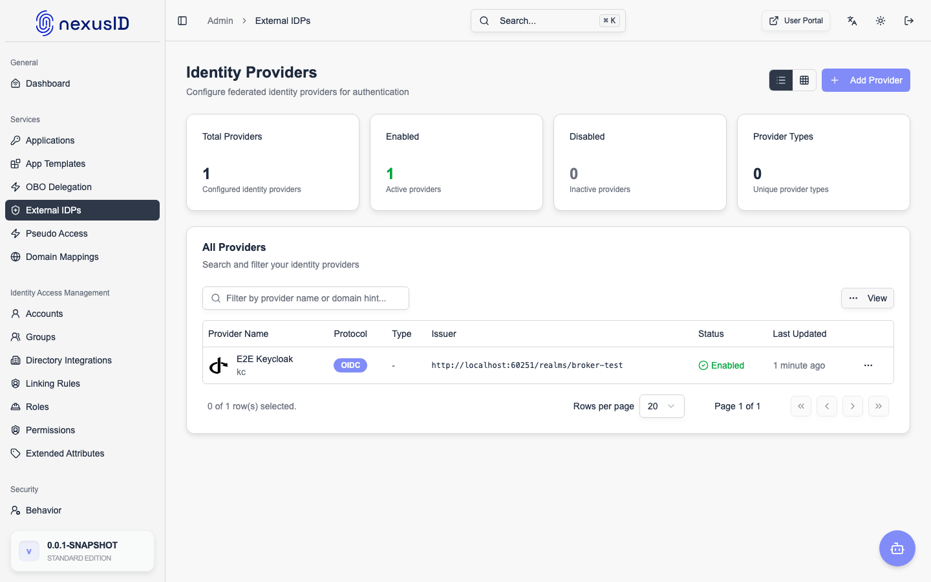
Task: Click the '0 of 1 row(s) selected' text
Action: pyautogui.click(x=251, y=406)
